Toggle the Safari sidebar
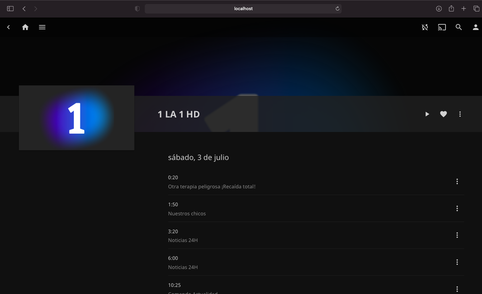This screenshot has width=482, height=294. pyautogui.click(x=10, y=9)
